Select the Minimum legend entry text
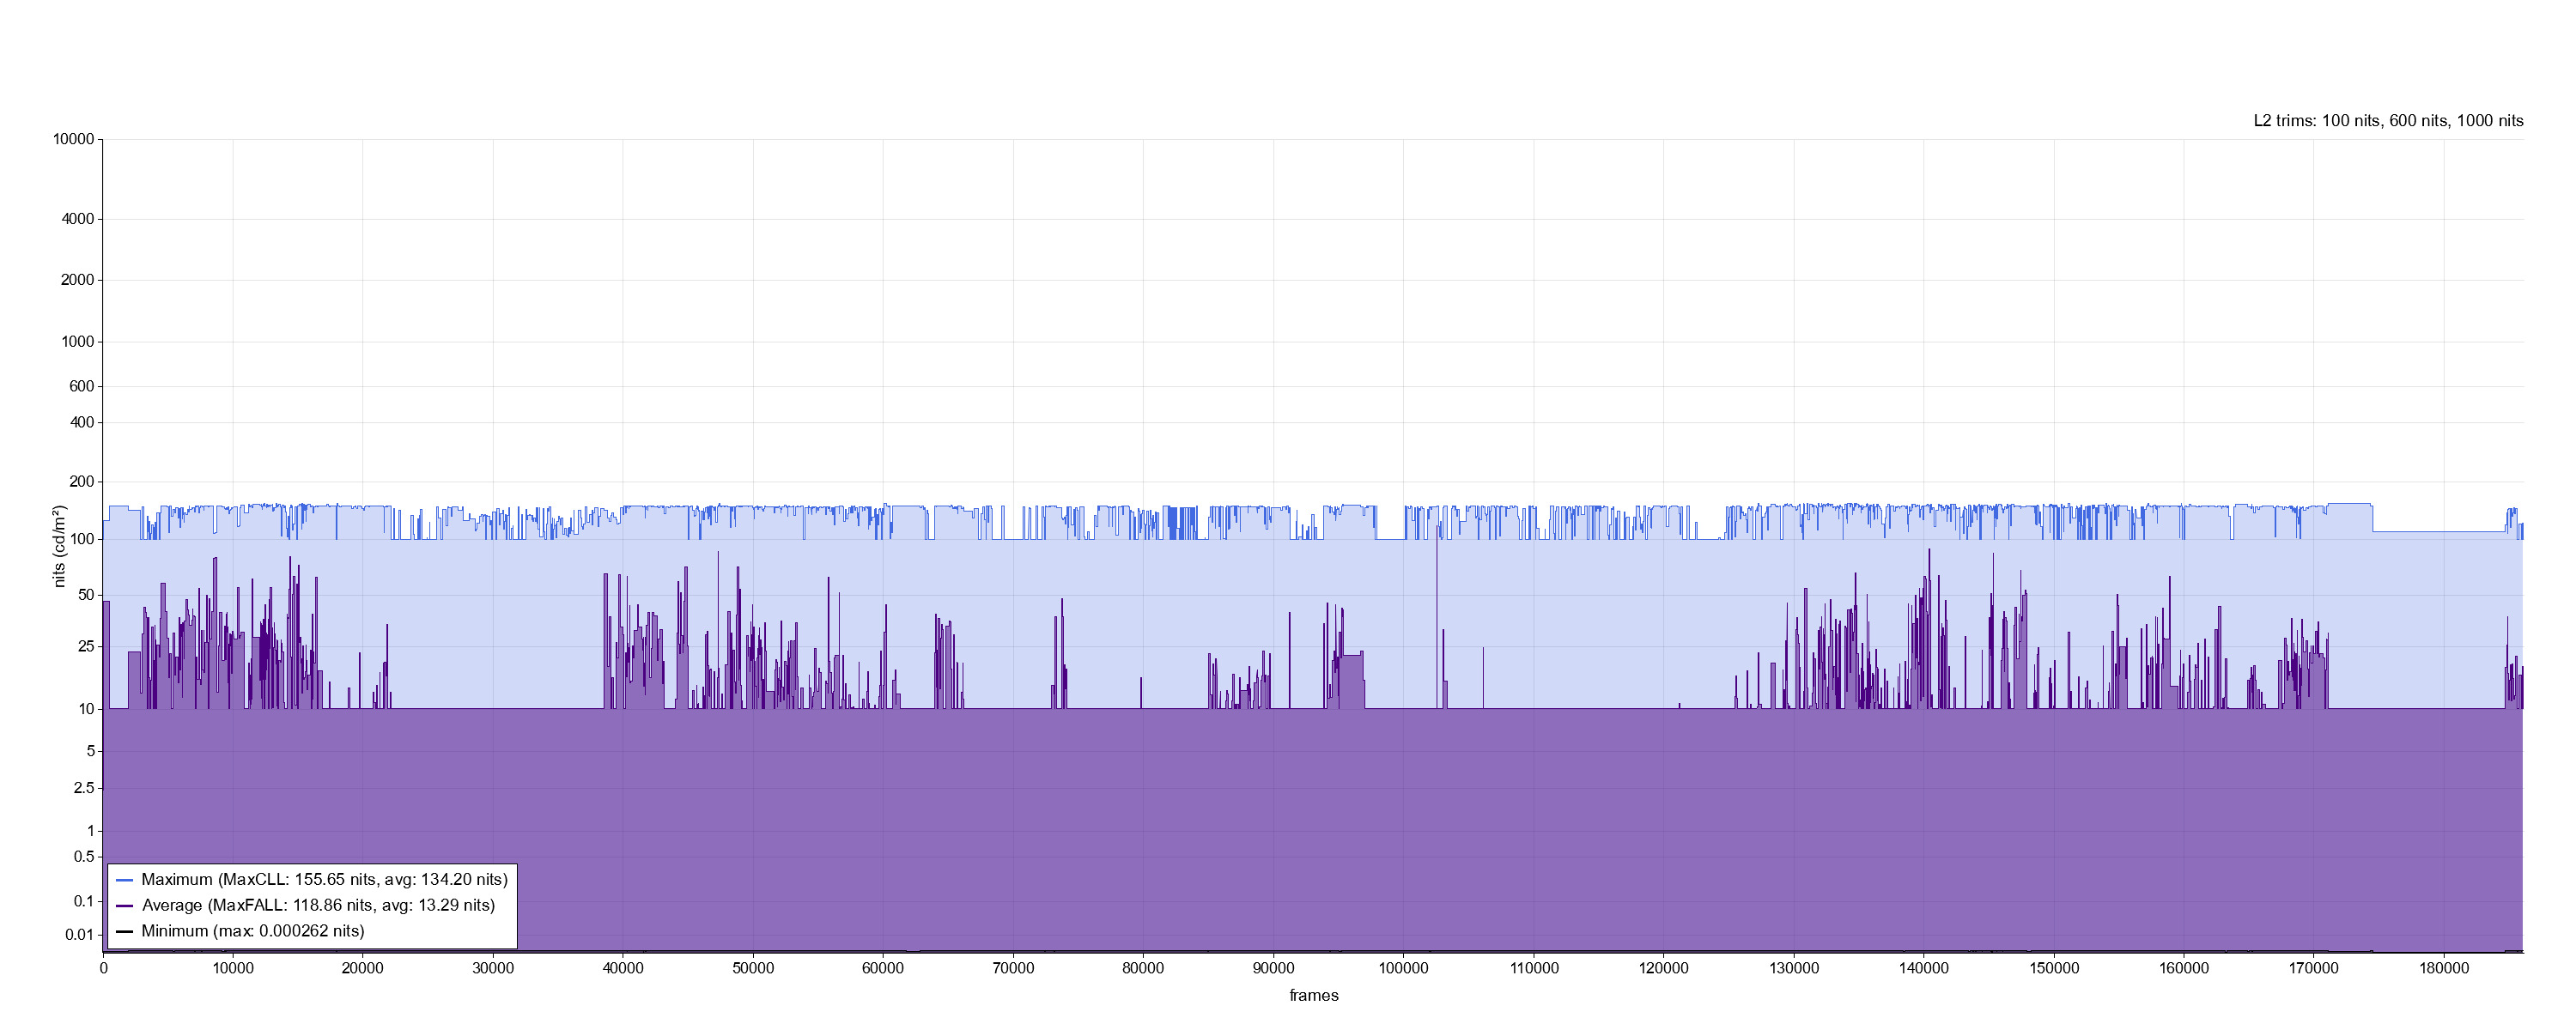Screen dimensions: 2576x1030 pyautogui.click(x=253, y=931)
